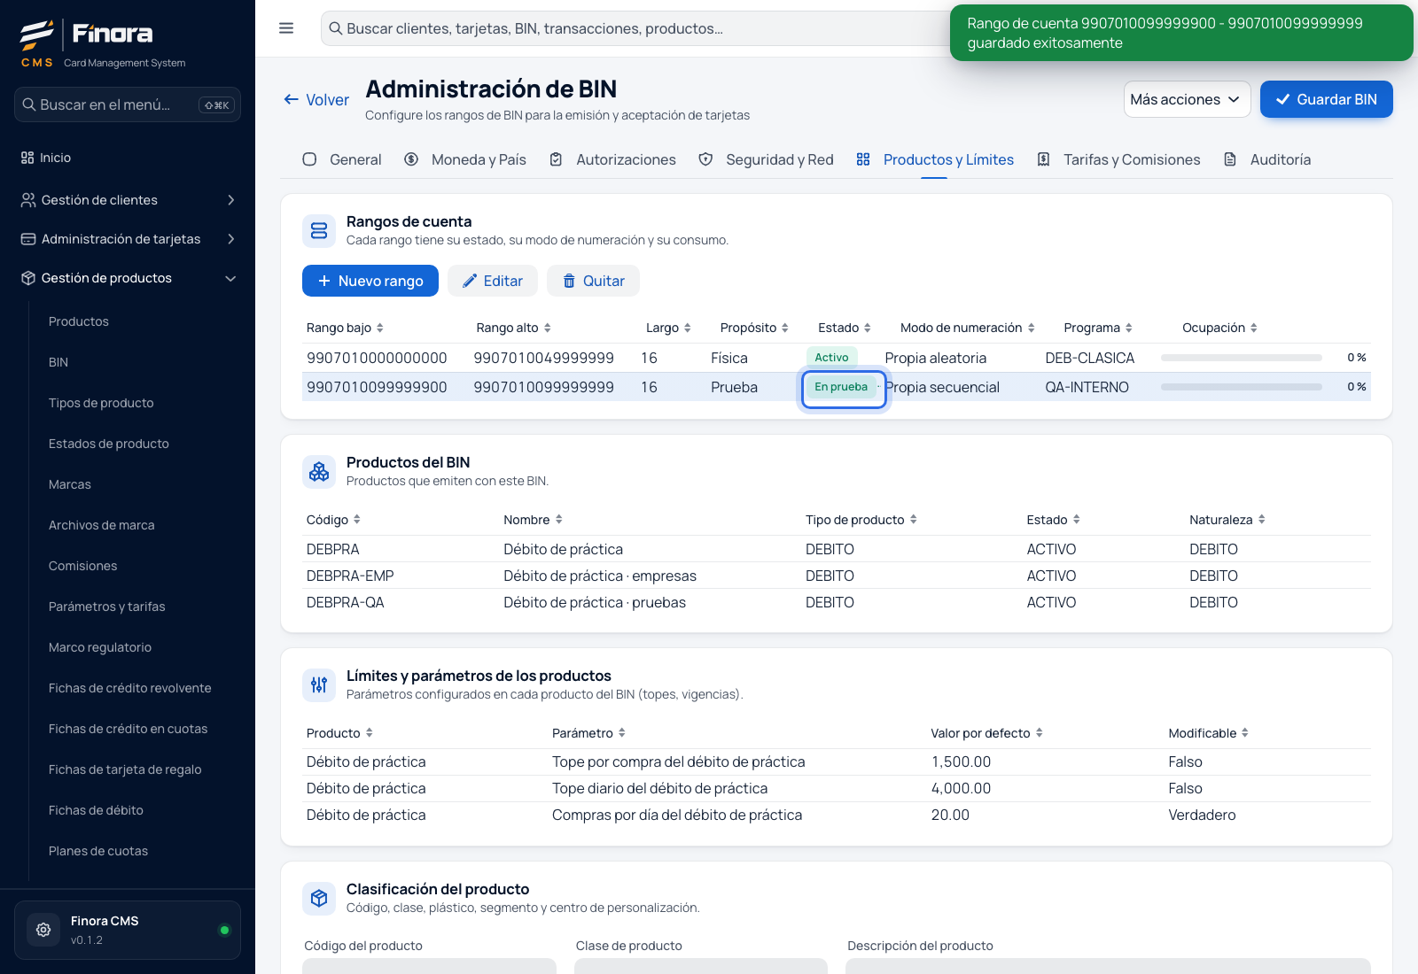Open the Más acciones dropdown
The image size is (1418, 974).
click(1187, 99)
